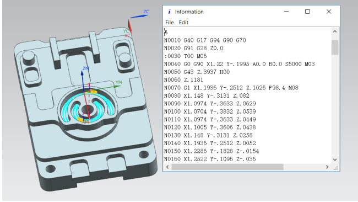Click the Information window title bar
Screen dimensions: 358x202
(x=229, y=12)
